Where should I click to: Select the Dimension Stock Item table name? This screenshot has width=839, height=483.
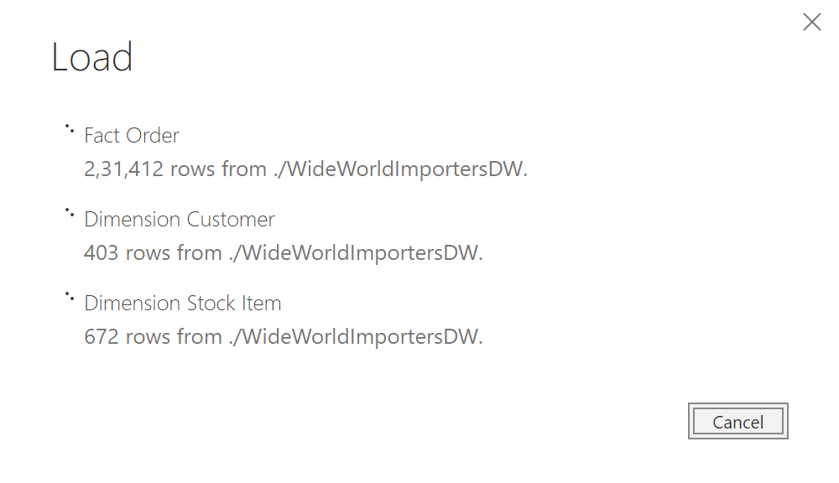pyautogui.click(x=183, y=303)
